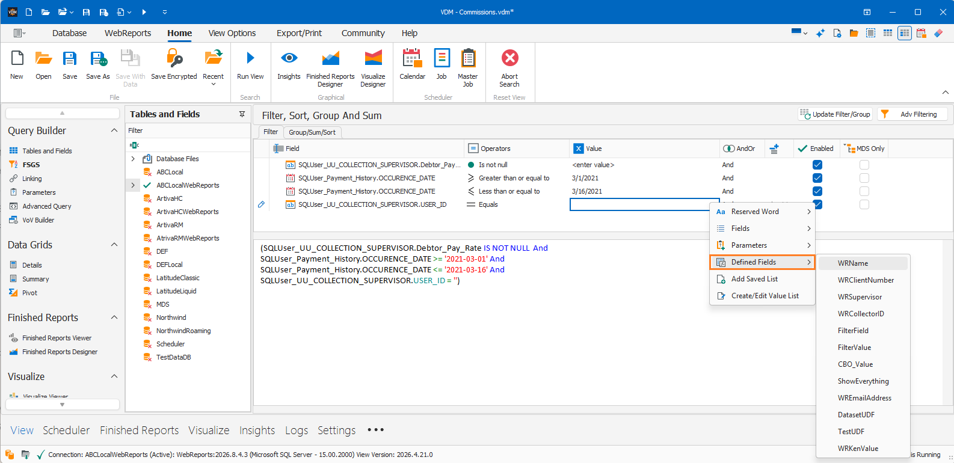Image resolution: width=954 pixels, height=463 pixels.
Task: Click the Filter box in Tables and Fields
Action: click(188, 130)
